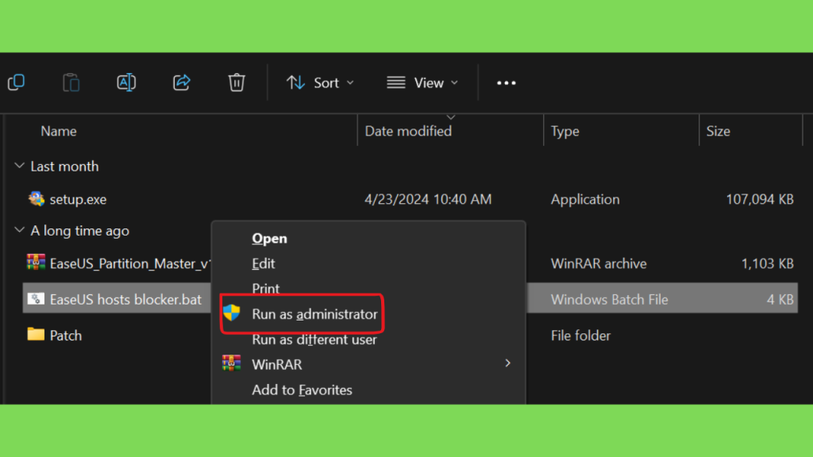Click the WinRAR icon in context menu
The height and width of the screenshot is (457, 813).
tap(231, 363)
